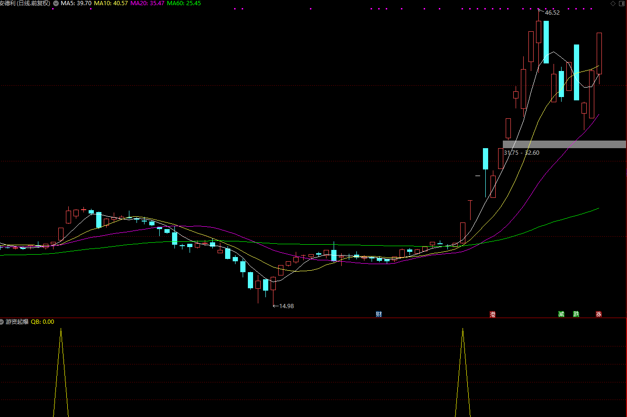Image resolution: width=627 pixels, height=417 pixels.
Task: Click the 14.98 low price label
Action: 286,306
